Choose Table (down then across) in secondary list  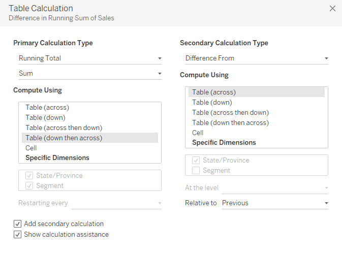[230, 123]
